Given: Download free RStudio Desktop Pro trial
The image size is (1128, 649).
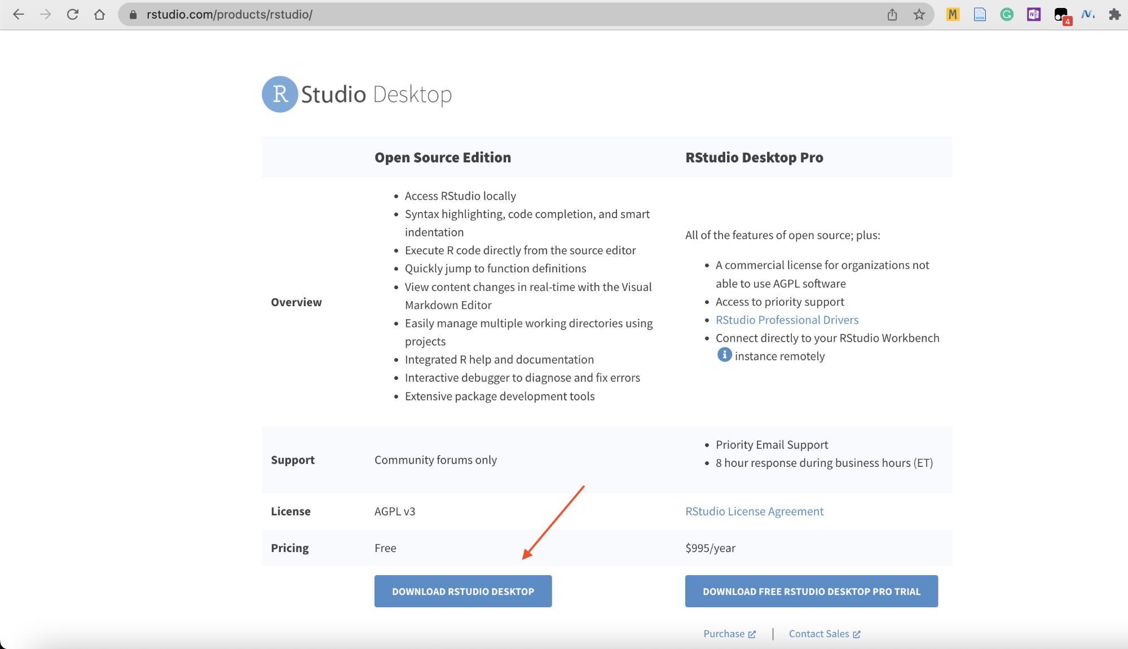Looking at the screenshot, I should point(811,591).
